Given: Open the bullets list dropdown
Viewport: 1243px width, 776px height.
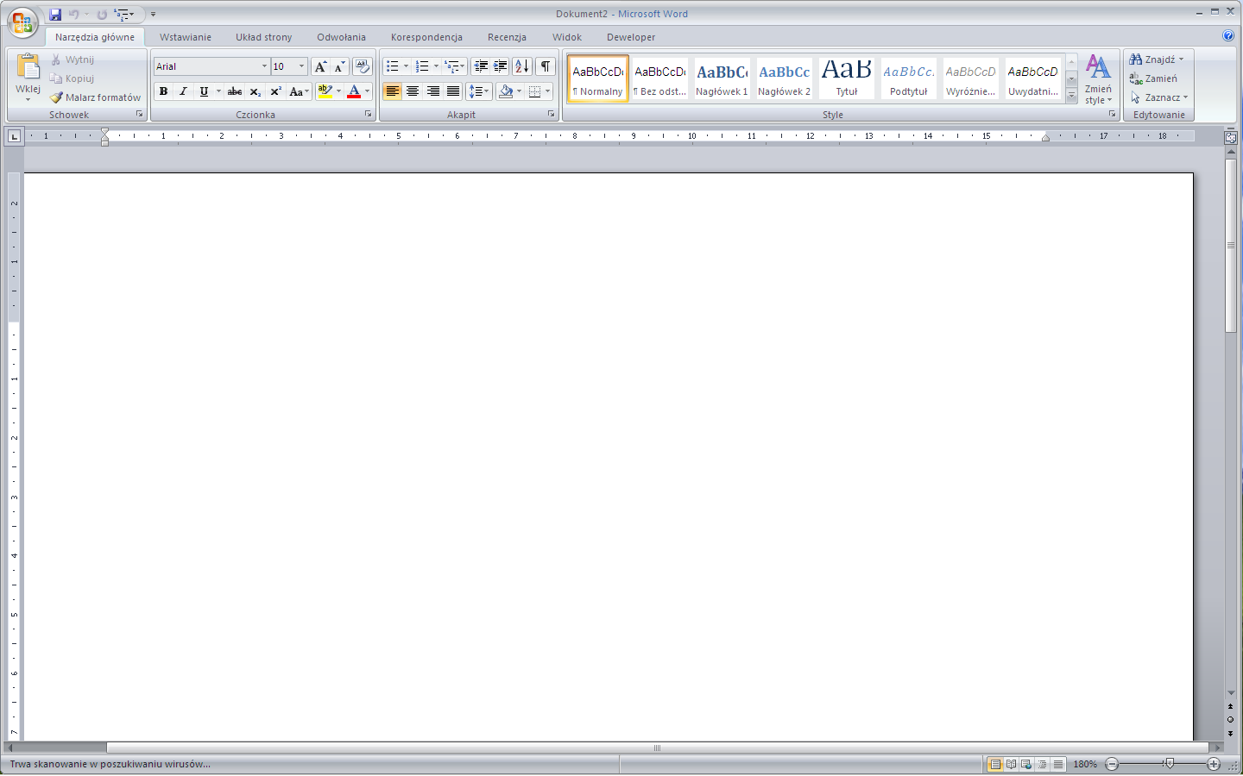Looking at the screenshot, I should 406,66.
